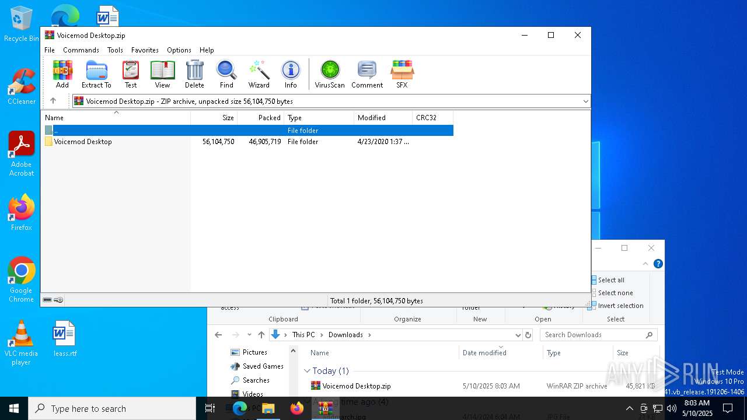
Task: Show hidden system tray icons
Action: click(629, 408)
